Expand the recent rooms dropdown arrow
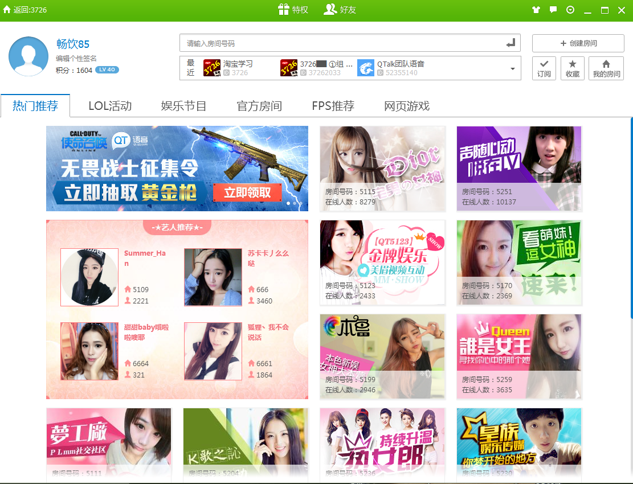Viewport: 633px width, 484px height. tap(512, 69)
